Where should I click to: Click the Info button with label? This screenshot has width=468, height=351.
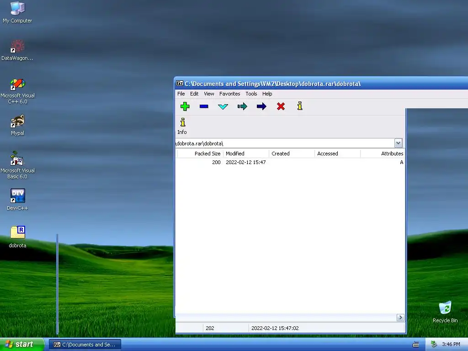tap(182, 126)
